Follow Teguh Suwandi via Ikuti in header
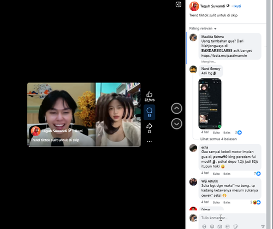273x229 pixels. 237,6
